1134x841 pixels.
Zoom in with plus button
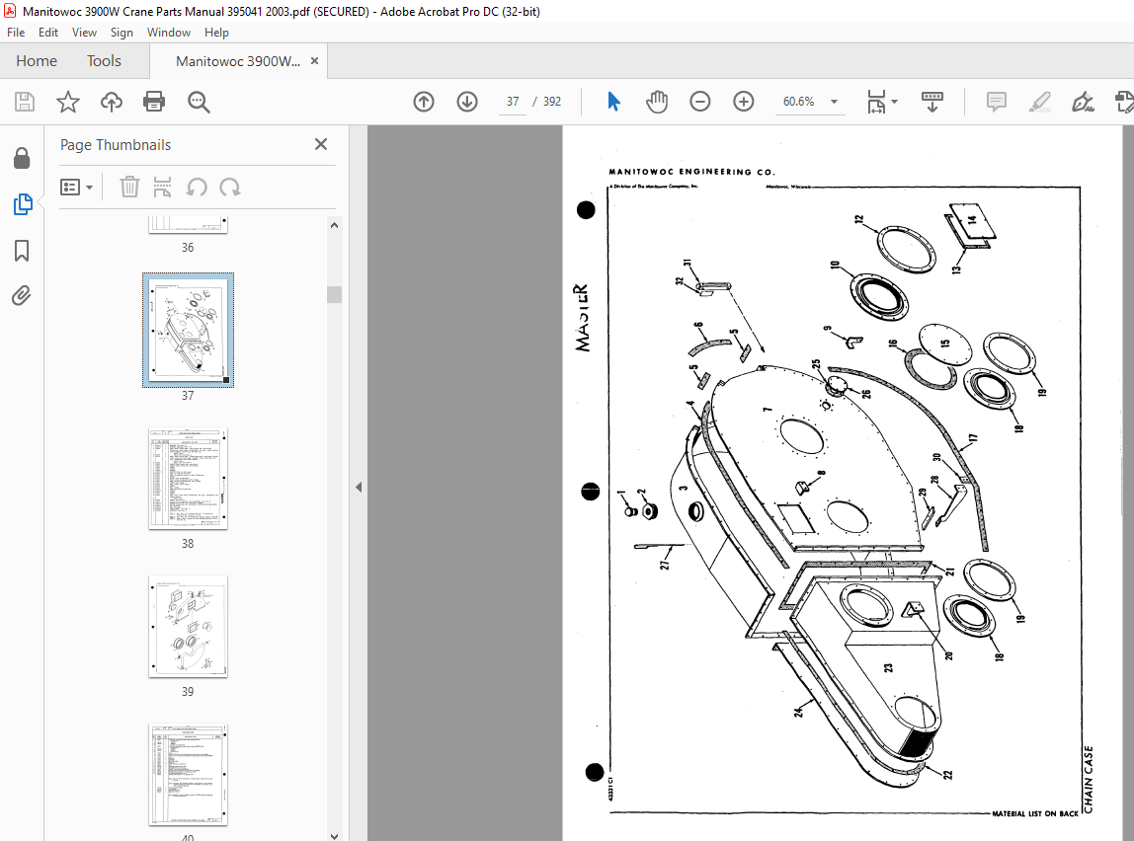[744, 102]
